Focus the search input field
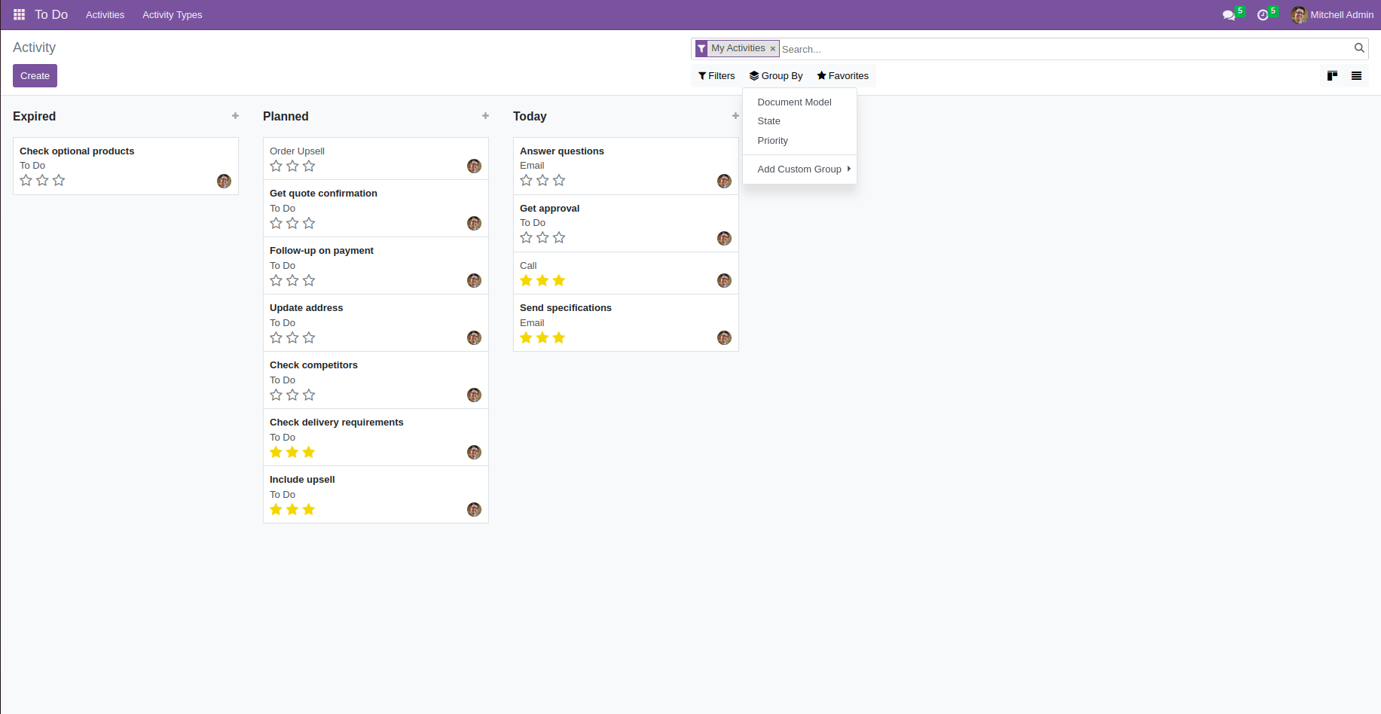The width and height of the screenshot is (1381, 714). (x=1065, y=49)
